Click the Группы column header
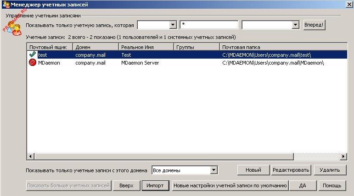The image size is (354, 196). [x=196, y=47]
